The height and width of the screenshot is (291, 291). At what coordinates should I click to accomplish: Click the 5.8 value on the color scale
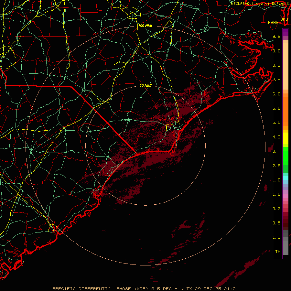pyautogui.click(x=276, y=108)
